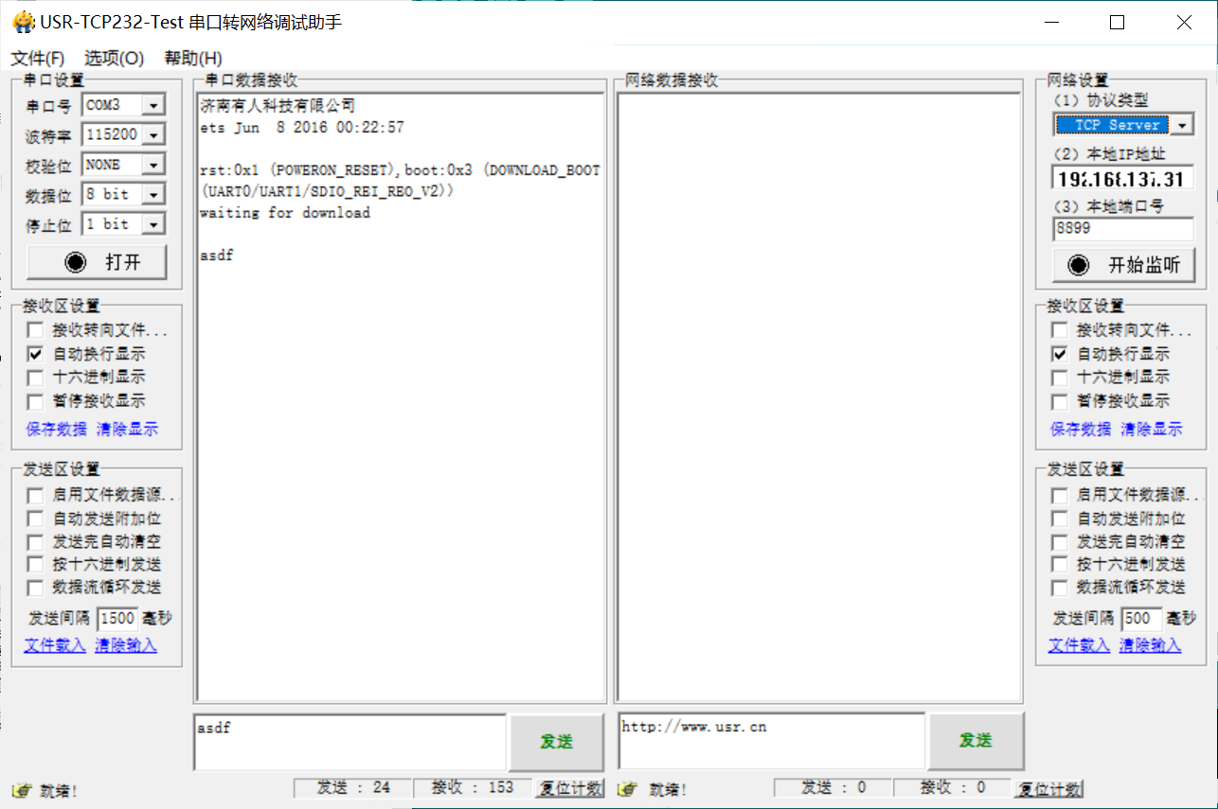Enable serial 接收转向文件 checkbox
Image resolution: width=1218 pixels, height=809 pixels.
tap(35, 330)
